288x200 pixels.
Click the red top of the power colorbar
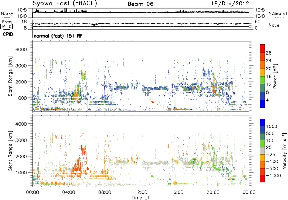(x=262, y=48)
